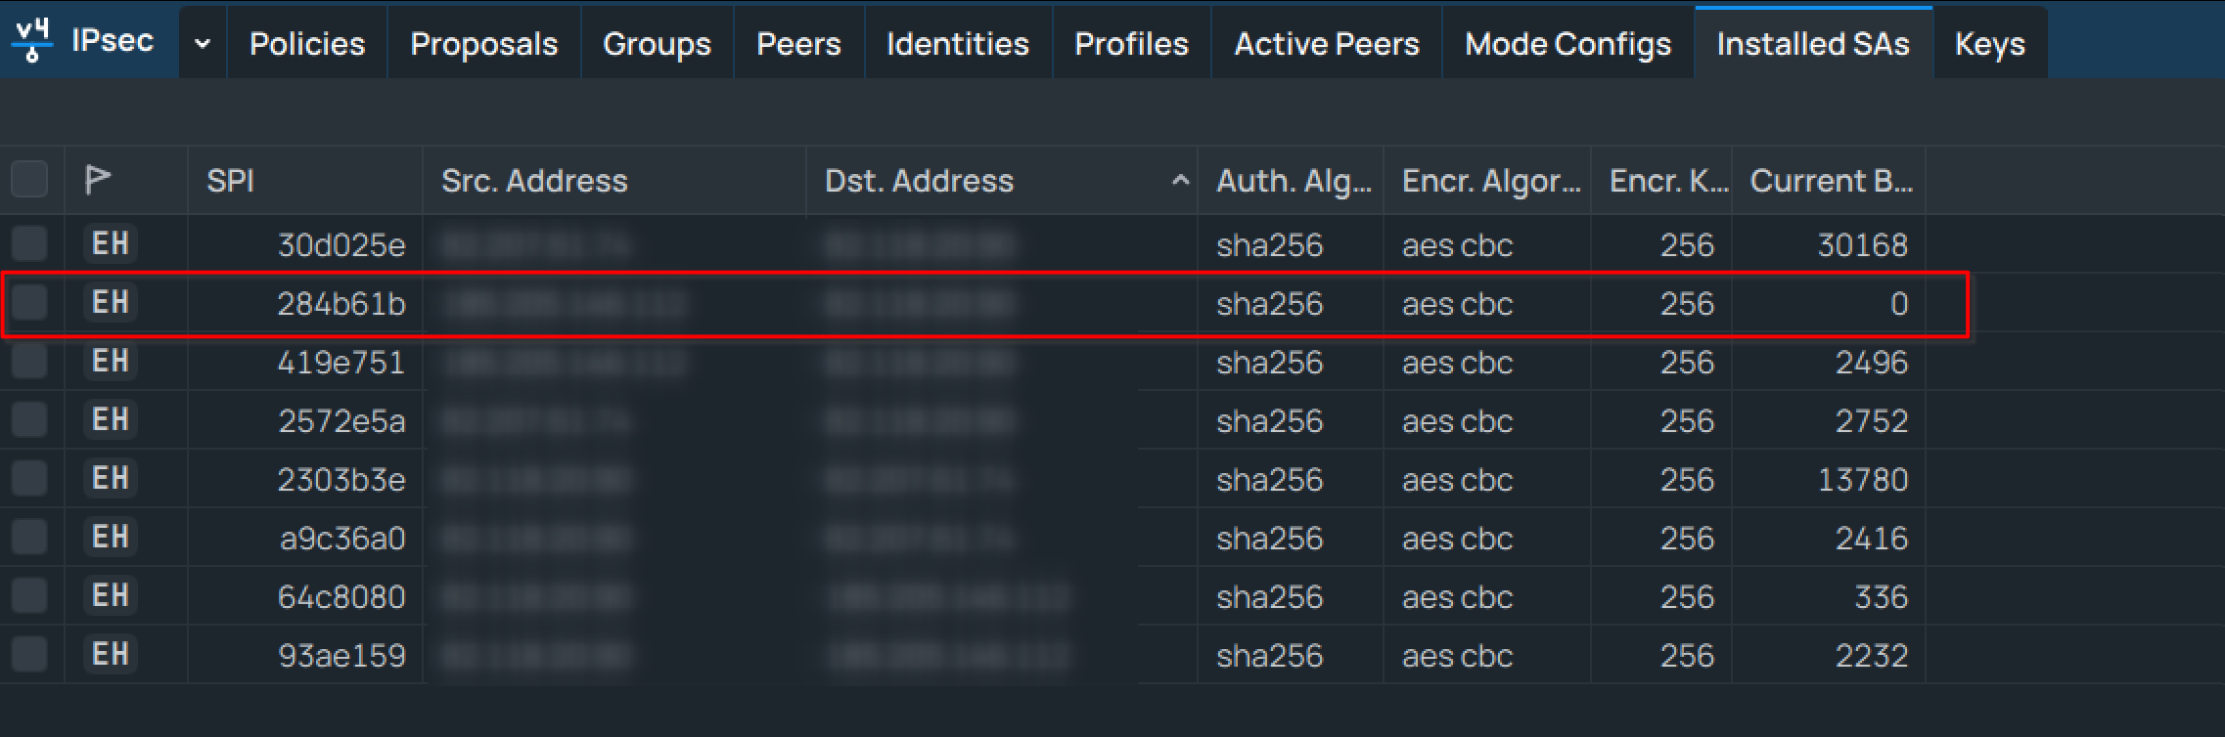
Task: Open the Active Peers tab
Action: 1326,44
